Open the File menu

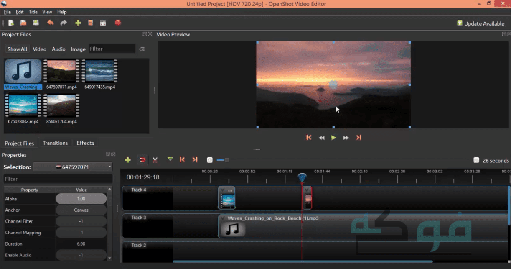click(7, 12)
